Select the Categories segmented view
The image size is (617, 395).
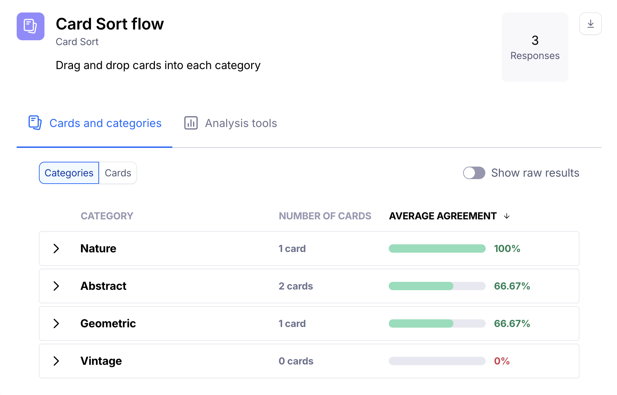coord(69,173)
